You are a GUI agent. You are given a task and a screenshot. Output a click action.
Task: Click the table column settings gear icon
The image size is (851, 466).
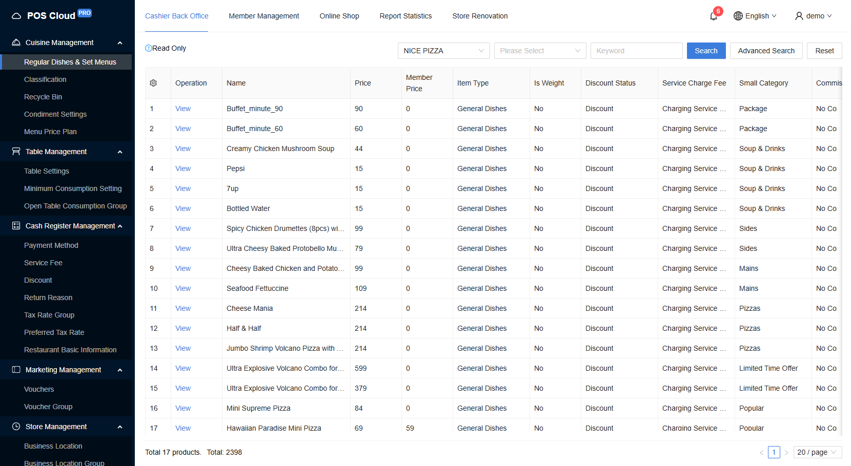[x=153, y=83]
